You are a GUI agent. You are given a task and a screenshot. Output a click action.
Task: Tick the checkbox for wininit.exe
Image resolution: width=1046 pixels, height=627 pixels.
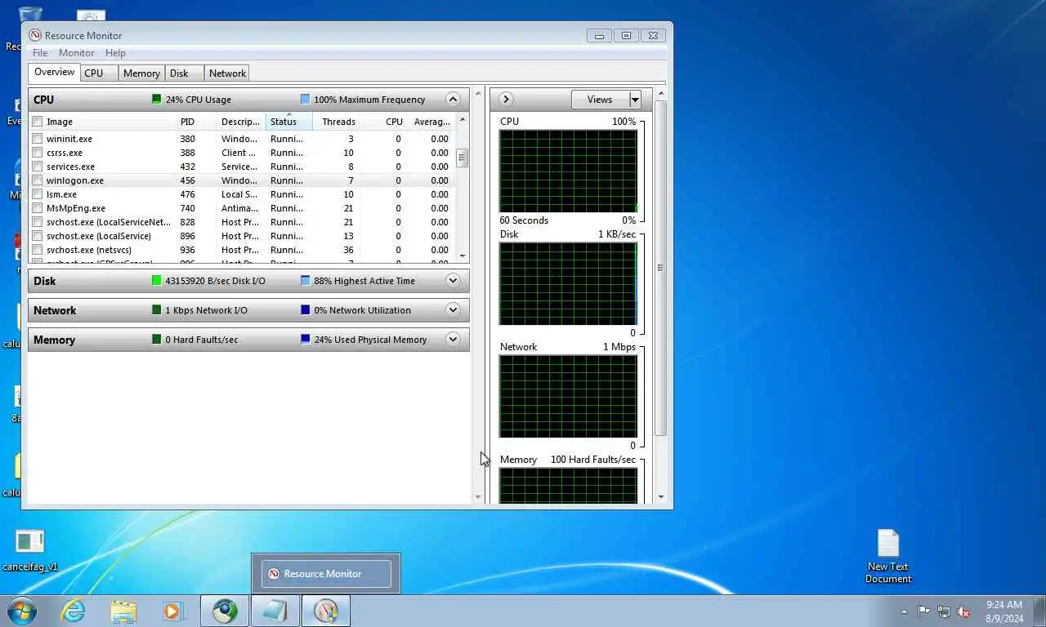point(37,139)
